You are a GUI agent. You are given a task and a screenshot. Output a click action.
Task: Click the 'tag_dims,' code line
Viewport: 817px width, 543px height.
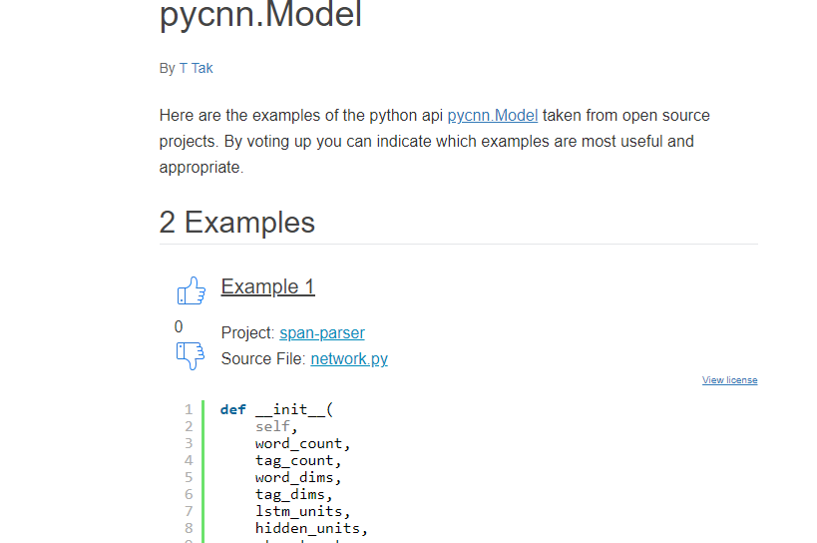(294, 494)
